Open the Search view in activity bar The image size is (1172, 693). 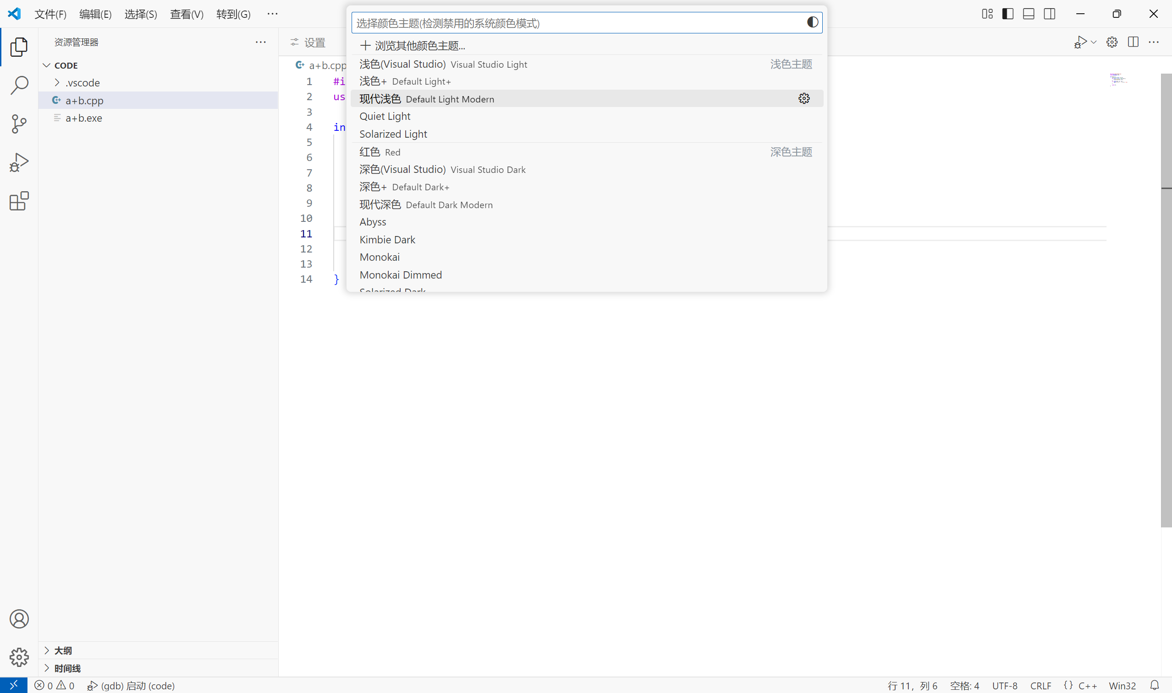pyautogui.click(x=19, y=86)
